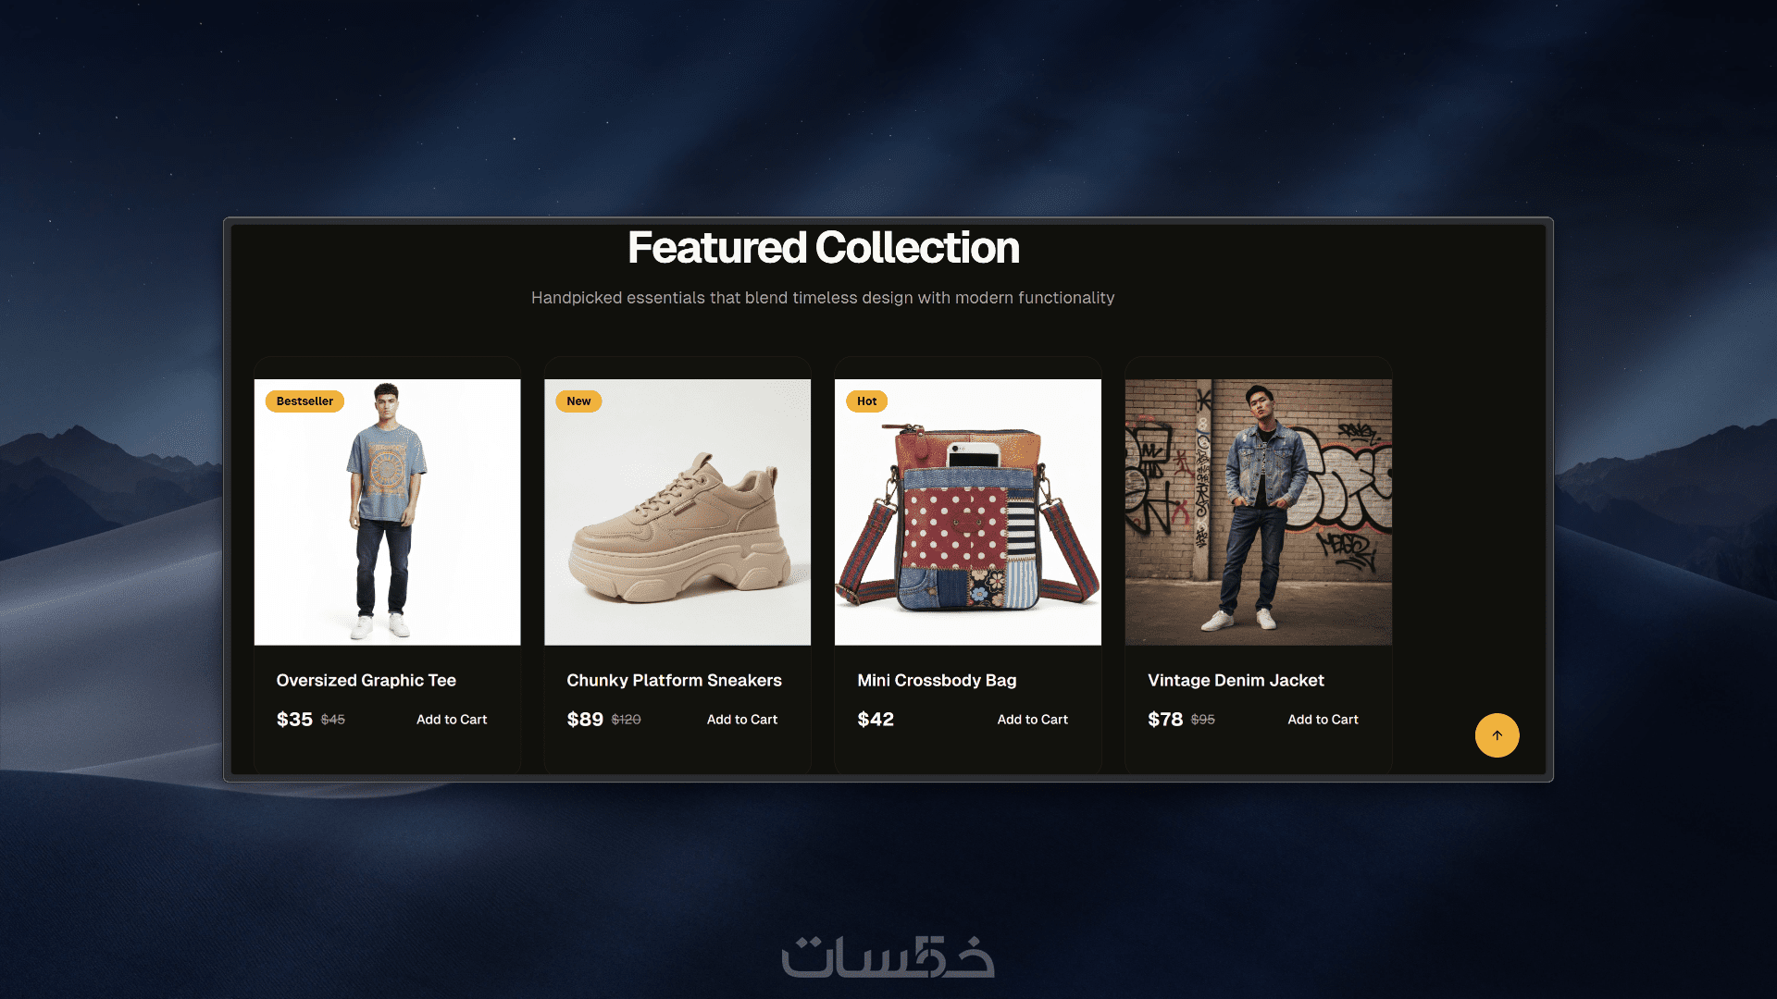Add Mini Crossbody Bag to cart
The image size is (1777, 999).
click(x=1033, y=720)
